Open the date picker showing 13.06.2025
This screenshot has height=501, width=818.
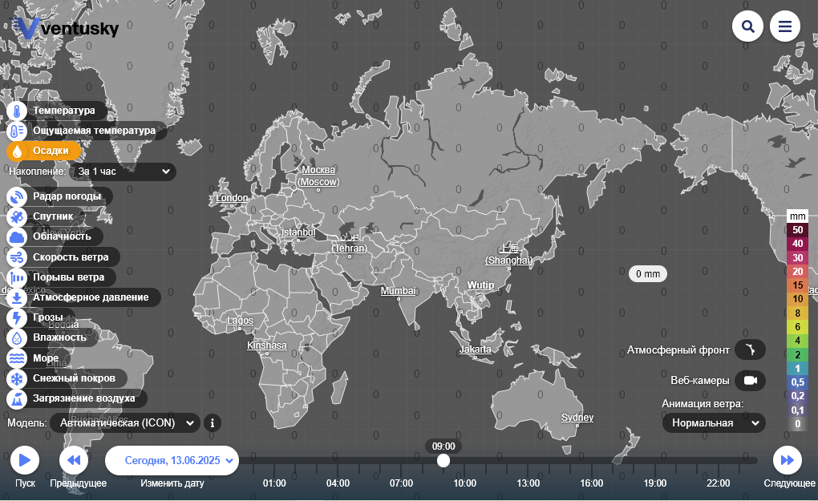(x=172, y=461)
